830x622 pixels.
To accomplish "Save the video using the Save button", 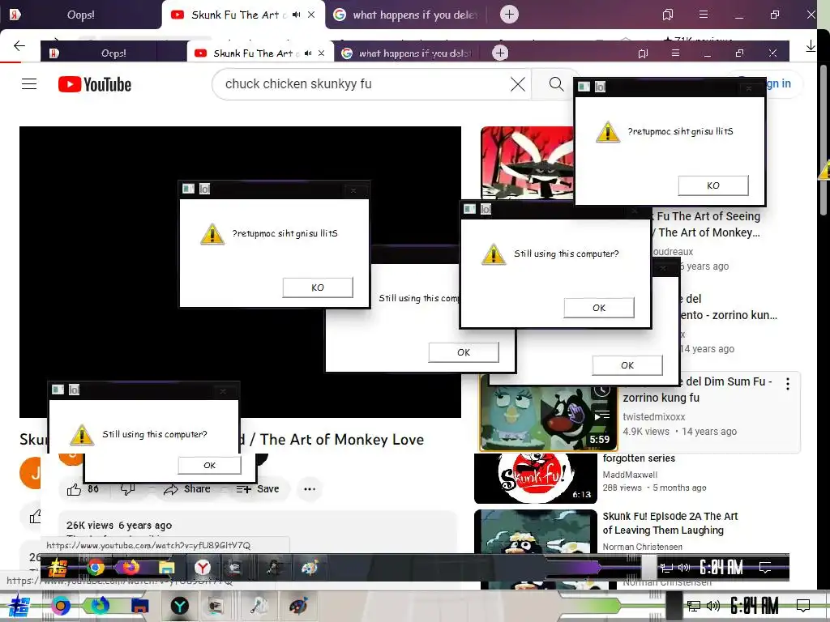I will tap(258, 489).
